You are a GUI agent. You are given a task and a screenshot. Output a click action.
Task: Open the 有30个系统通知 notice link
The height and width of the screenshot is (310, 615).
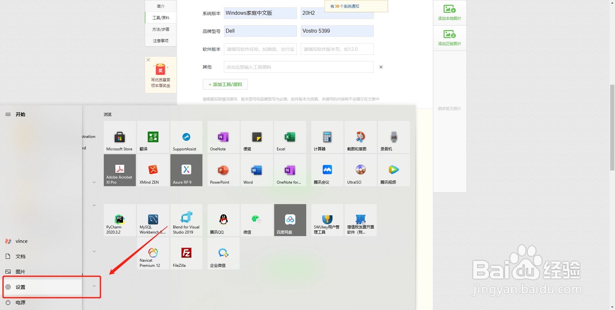pos(345,6)
